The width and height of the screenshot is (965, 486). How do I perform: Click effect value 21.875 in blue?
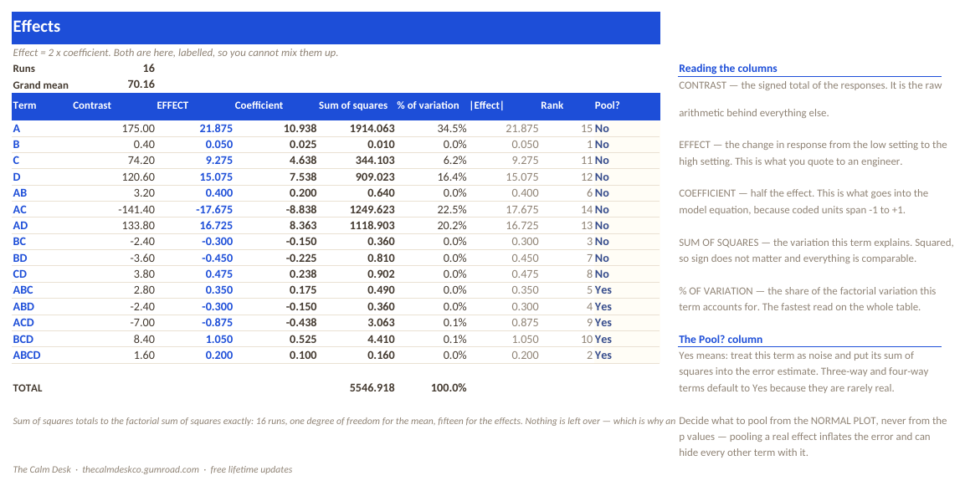[x=216, y=129]
